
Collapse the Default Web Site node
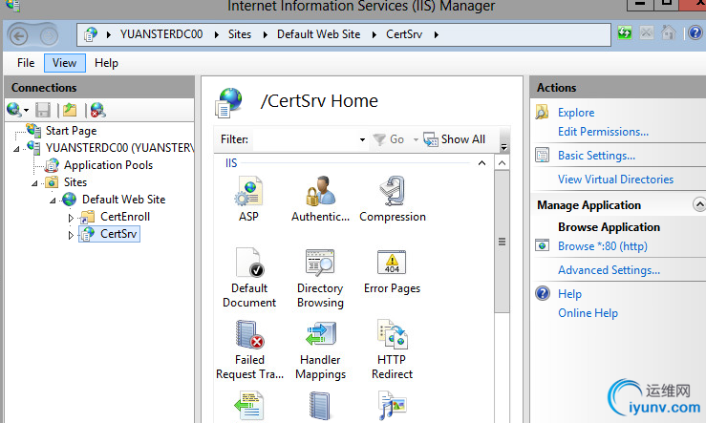[x=53, y=201]
